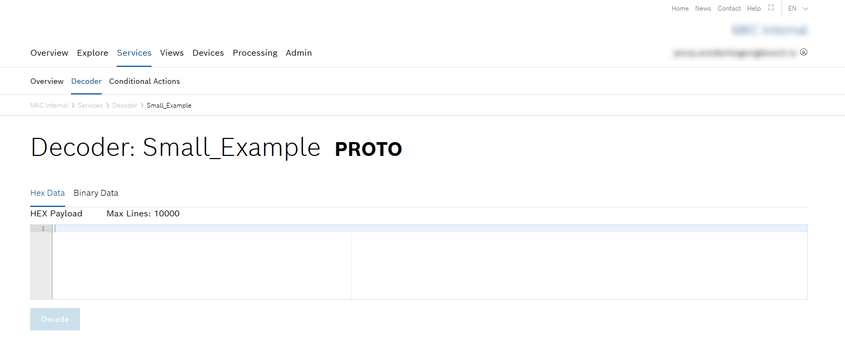The image size is (845, 350).
Task: Go to the Admin menu
Action: pyautogui.click(x=299, y=53)
